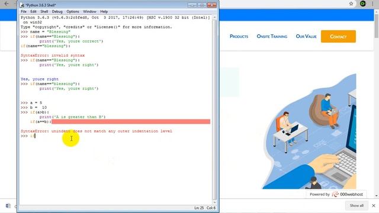Open the Products link in browser
The width and height of the screenshot is (379, 213).
(239, 36)
